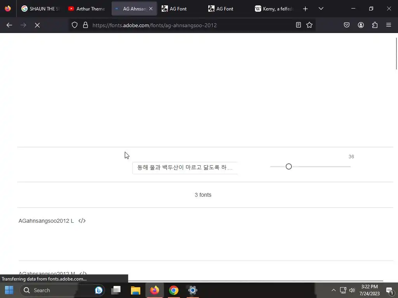Open a new browser tab
Image resolution: width=398 pixels, height=298 pixels.
point(305,9)
